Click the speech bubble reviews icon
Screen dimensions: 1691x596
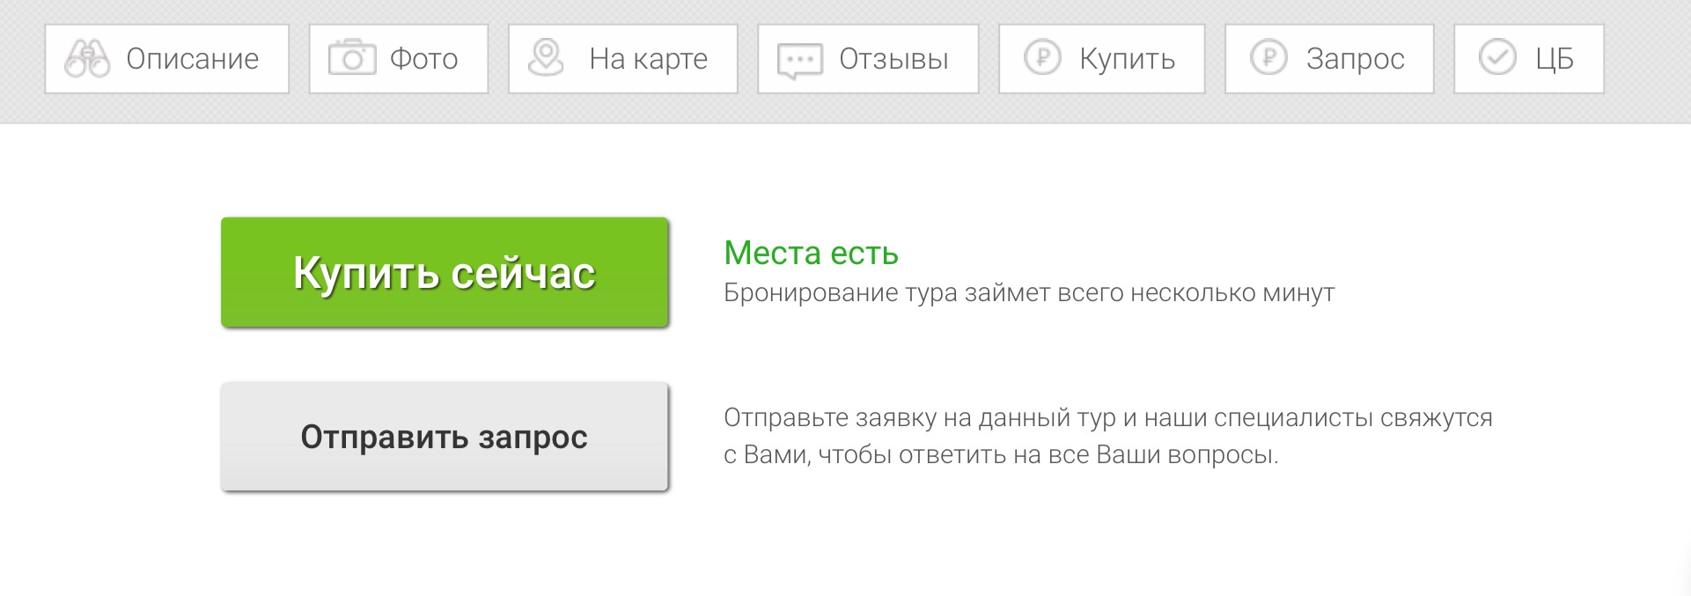[799, 61]
